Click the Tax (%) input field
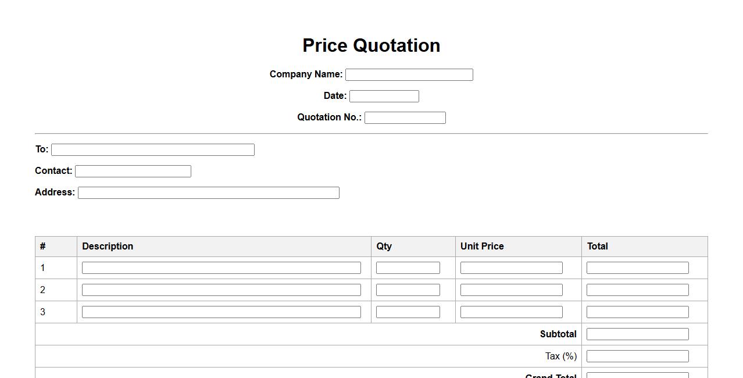Image resolution: width=743 pixels, height=378 pixels. (x=637, y=356)
